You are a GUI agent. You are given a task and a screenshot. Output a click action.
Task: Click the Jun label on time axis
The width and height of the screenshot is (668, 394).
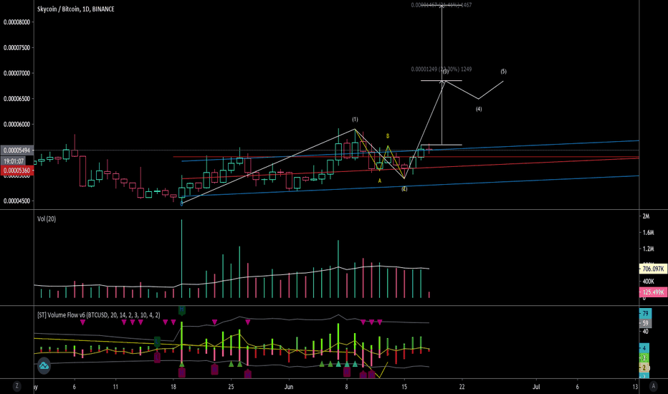pyautogui.click(x=289, y=387)
